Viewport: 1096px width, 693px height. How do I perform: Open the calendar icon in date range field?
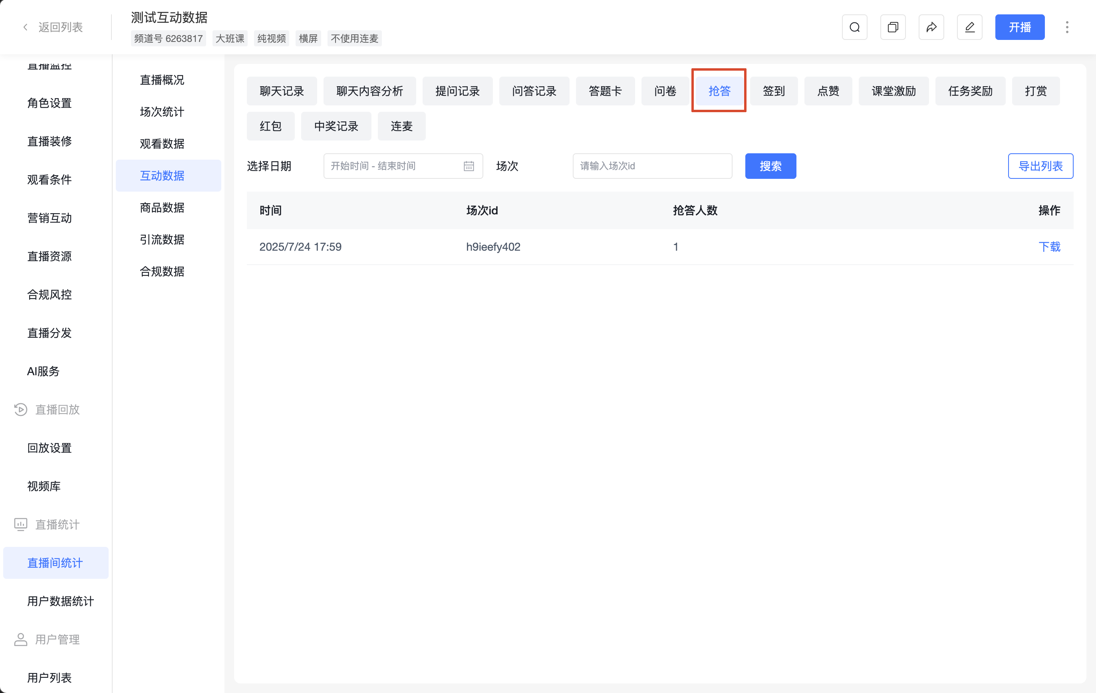(469, 166)
